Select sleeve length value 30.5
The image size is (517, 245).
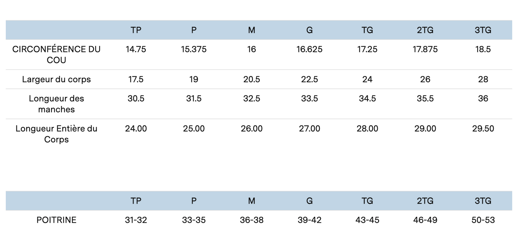pos(136,99)
